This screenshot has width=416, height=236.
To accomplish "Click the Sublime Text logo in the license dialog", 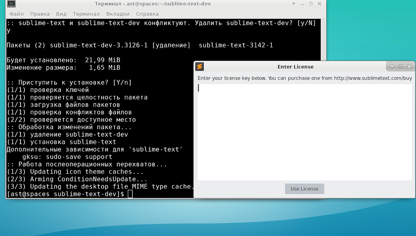I will (199, 67).
